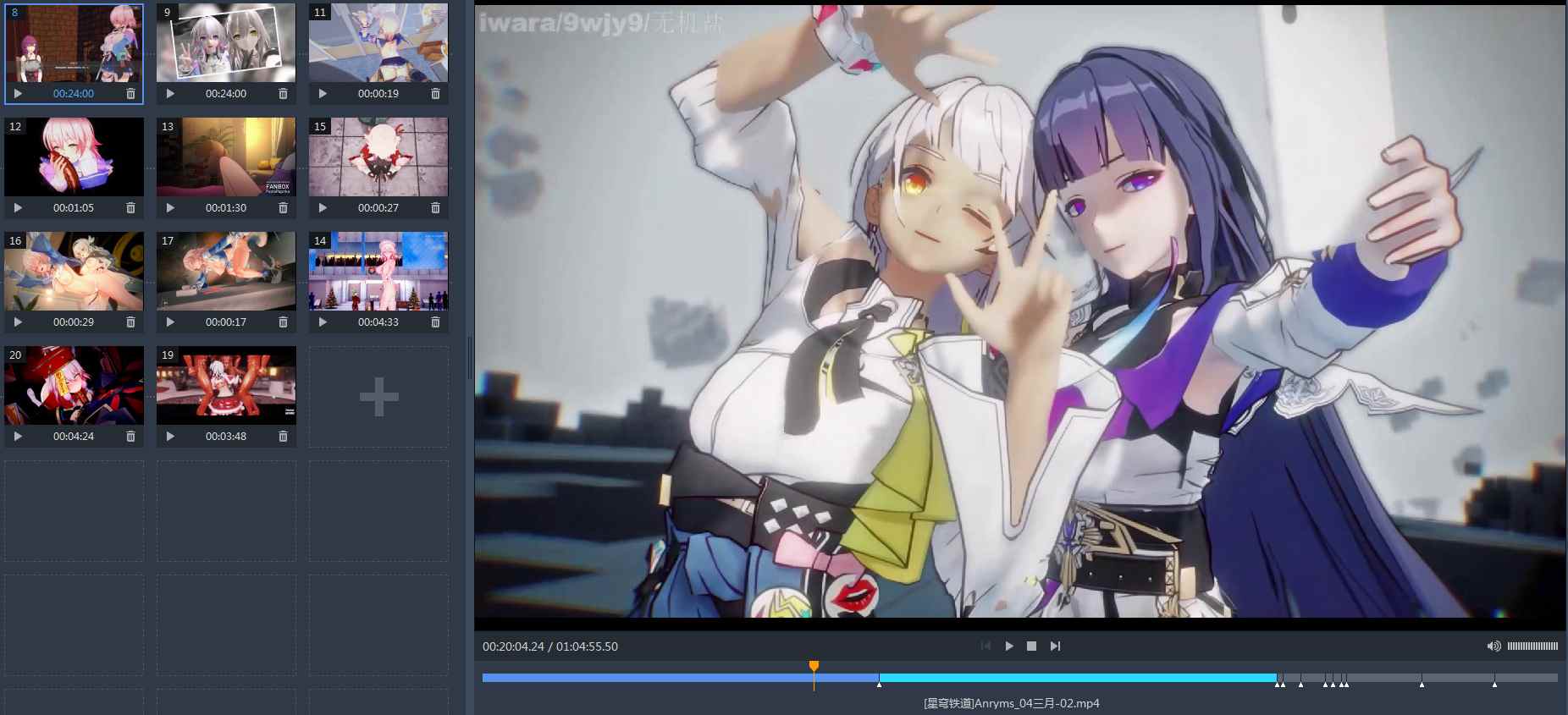
Task: Play clip 15 from the clip list
Action: click(323, 208)
